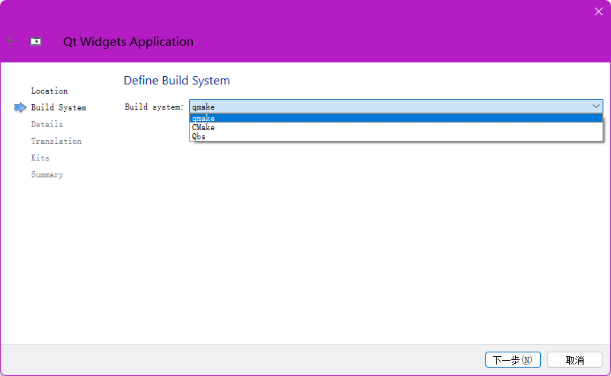This screenshot has width=611, height=376.
Task: Close the wizard dialog window
Action: click(x=598, y=11)
